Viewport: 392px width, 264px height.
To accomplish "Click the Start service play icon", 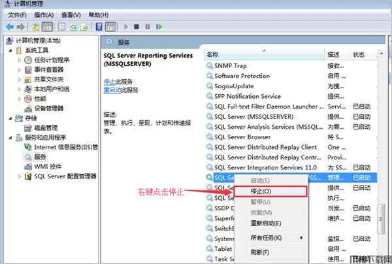I will [x=125, y=27].
